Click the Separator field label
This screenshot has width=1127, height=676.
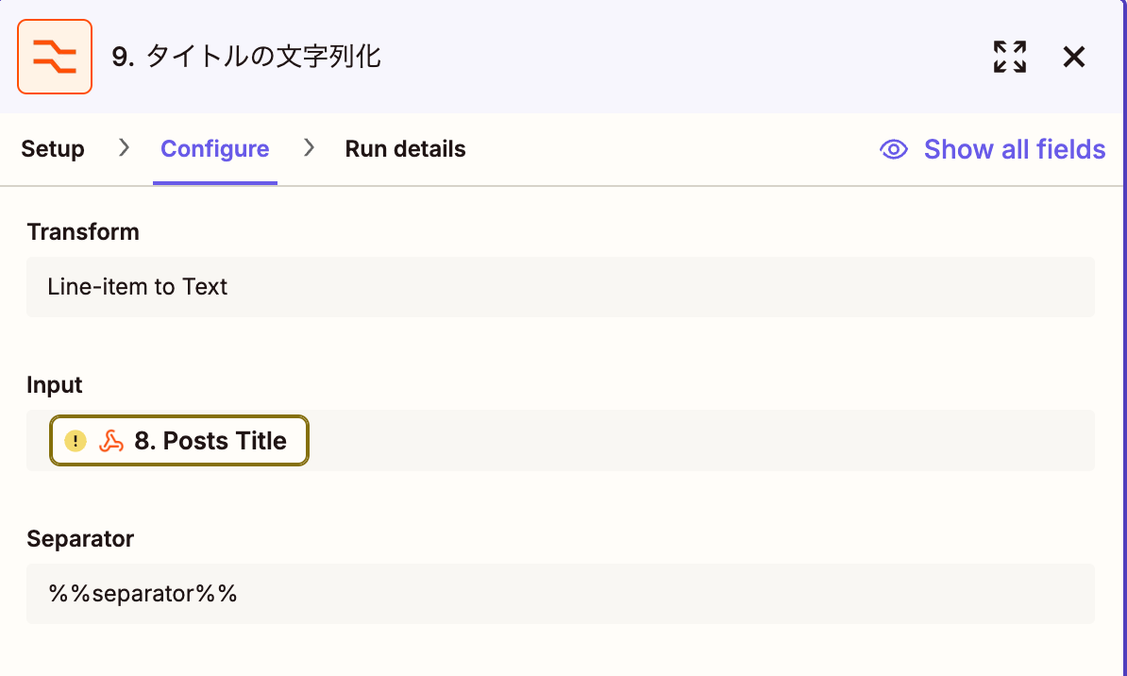[80, 539]
